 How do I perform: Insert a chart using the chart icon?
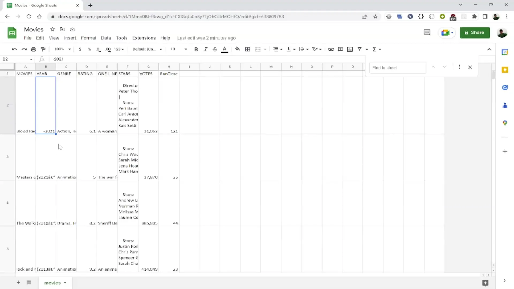pos(350,49)
